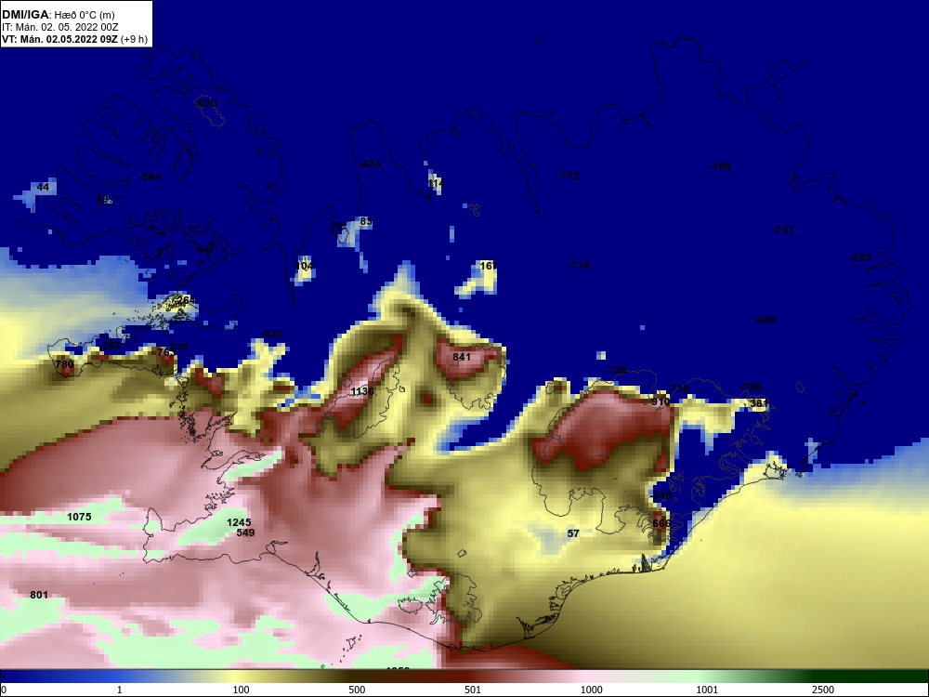The width and height of the screenshot is (929, 697).
Task: Click the map value '57'
Action: coord(573,534)
